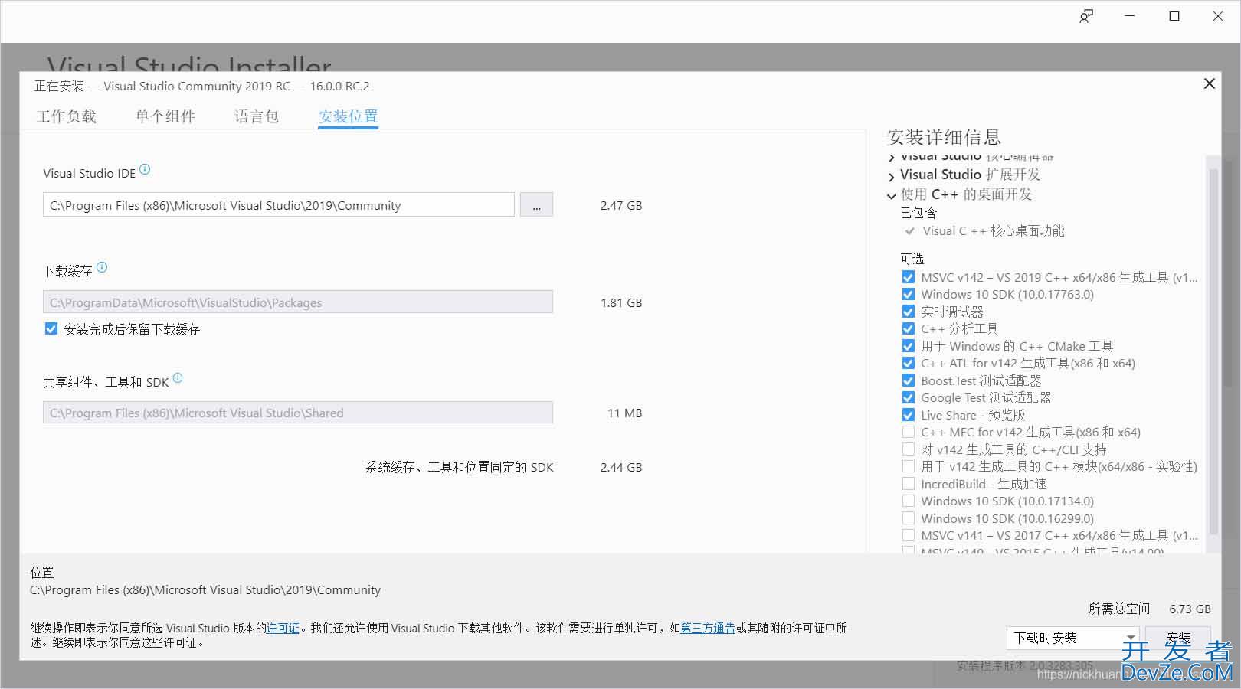Uncheck C++ ATL for v142 生成工具
Image resolution: width=1241 pixels, height=689 pixels.
point(909,364)
